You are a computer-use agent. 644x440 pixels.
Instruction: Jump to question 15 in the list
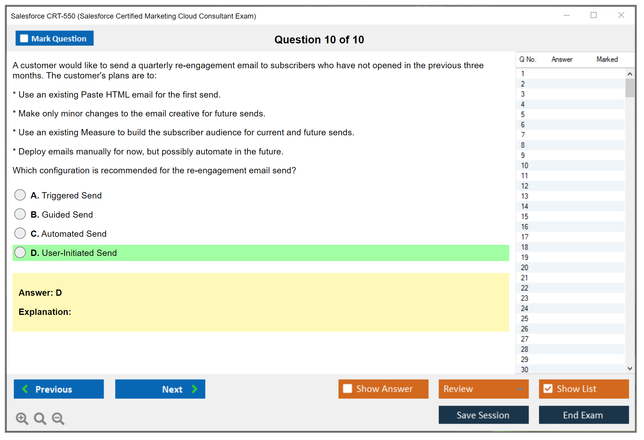click(x=524, y=216)
